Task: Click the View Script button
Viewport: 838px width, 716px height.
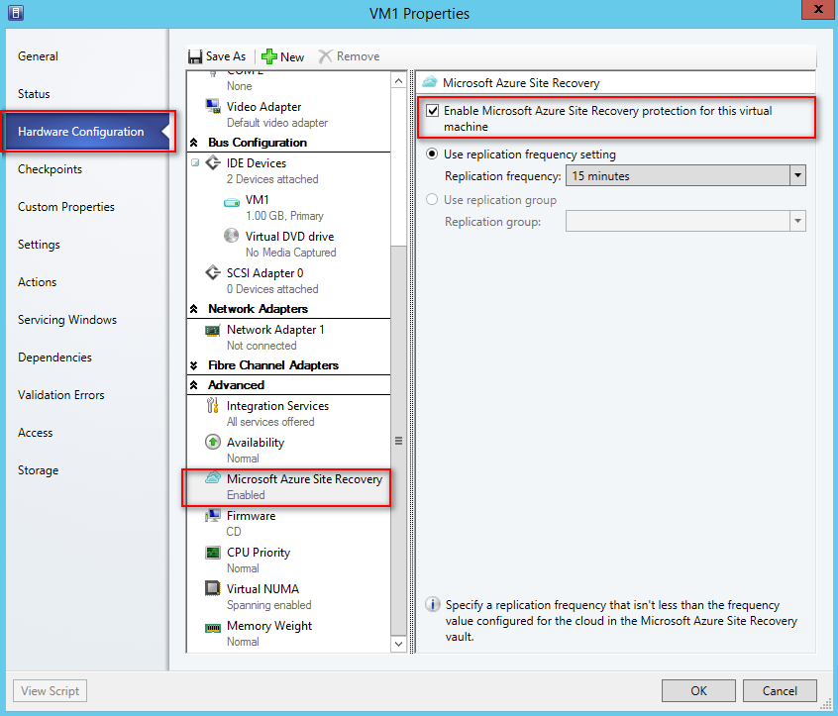Action: (x=50, y=691)
